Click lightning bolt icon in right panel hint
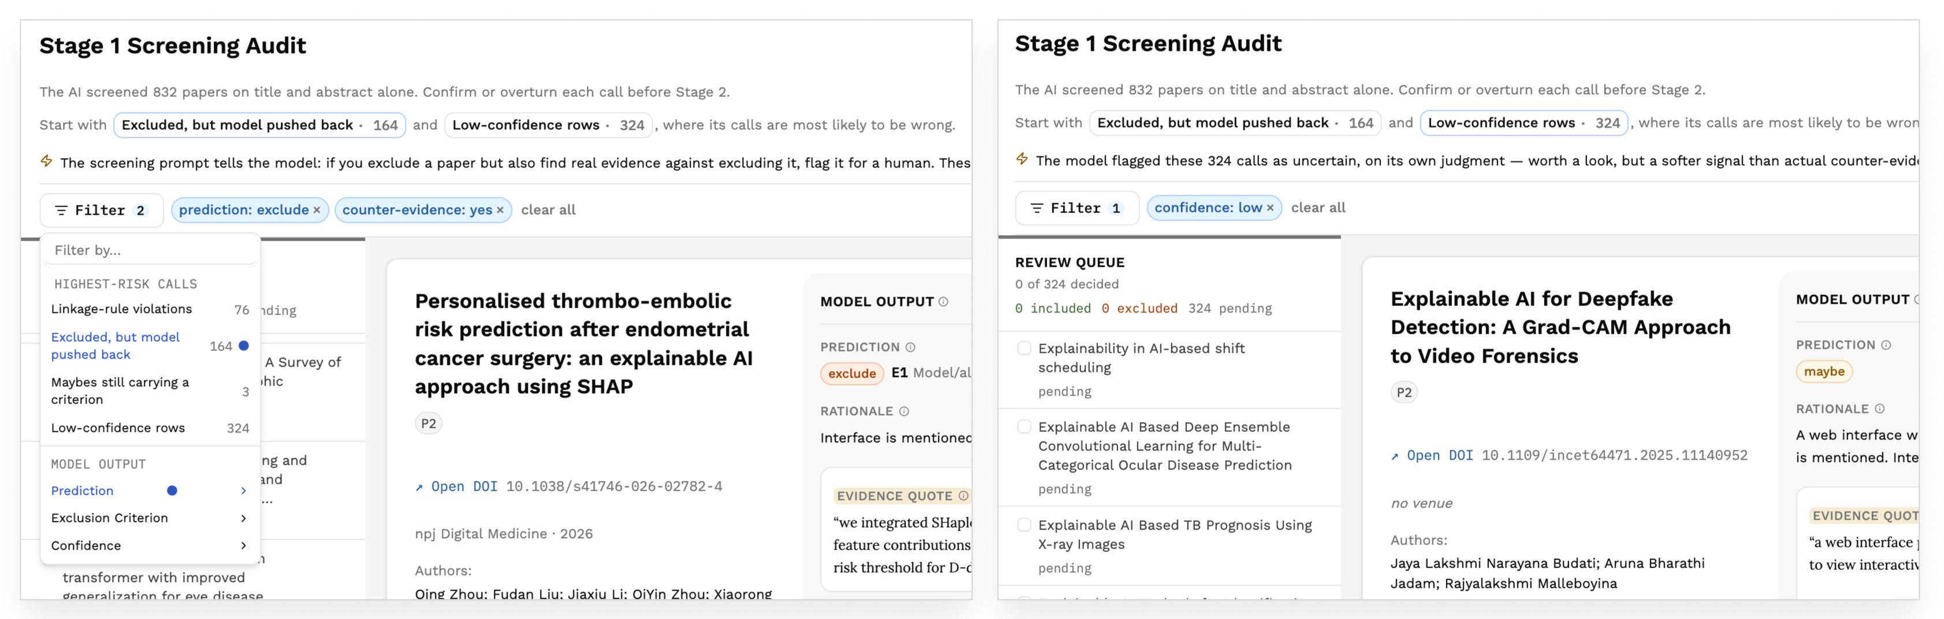Screen dimensions: 1944x619 pos(1022,159)
